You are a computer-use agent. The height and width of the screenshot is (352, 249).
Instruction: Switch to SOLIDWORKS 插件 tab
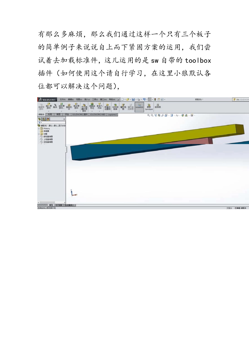tap(80, 115)
